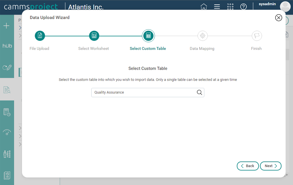Click the Data Mapping step label

point(202,49)
